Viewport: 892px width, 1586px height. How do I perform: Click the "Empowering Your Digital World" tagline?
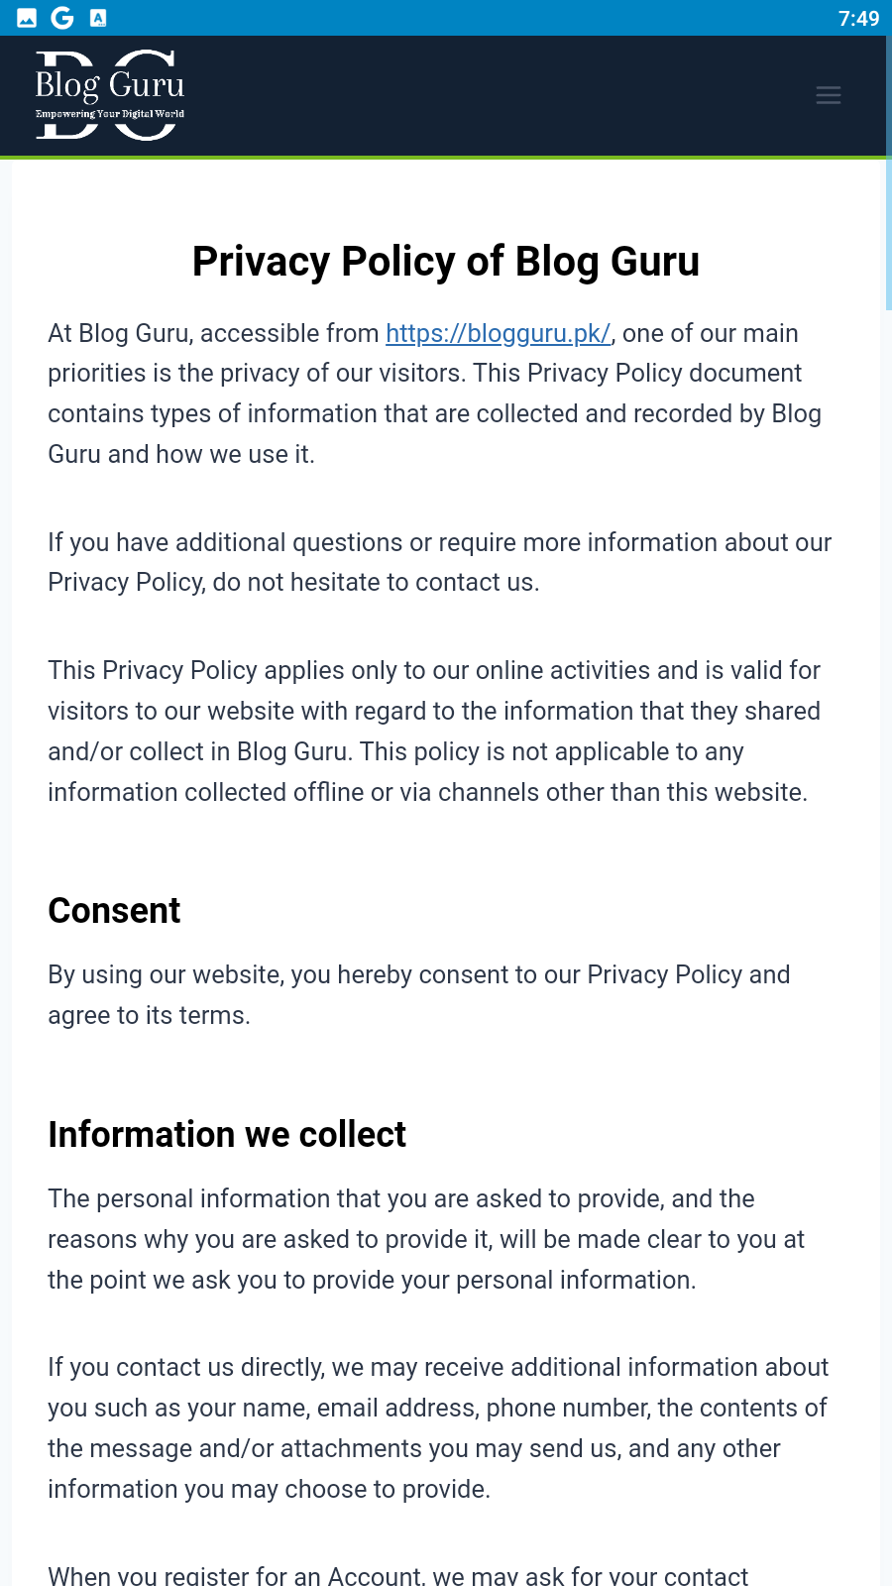click(110, 114)
